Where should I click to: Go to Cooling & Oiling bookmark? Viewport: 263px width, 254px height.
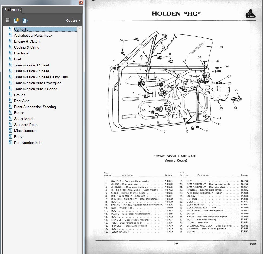click(27, 47)
